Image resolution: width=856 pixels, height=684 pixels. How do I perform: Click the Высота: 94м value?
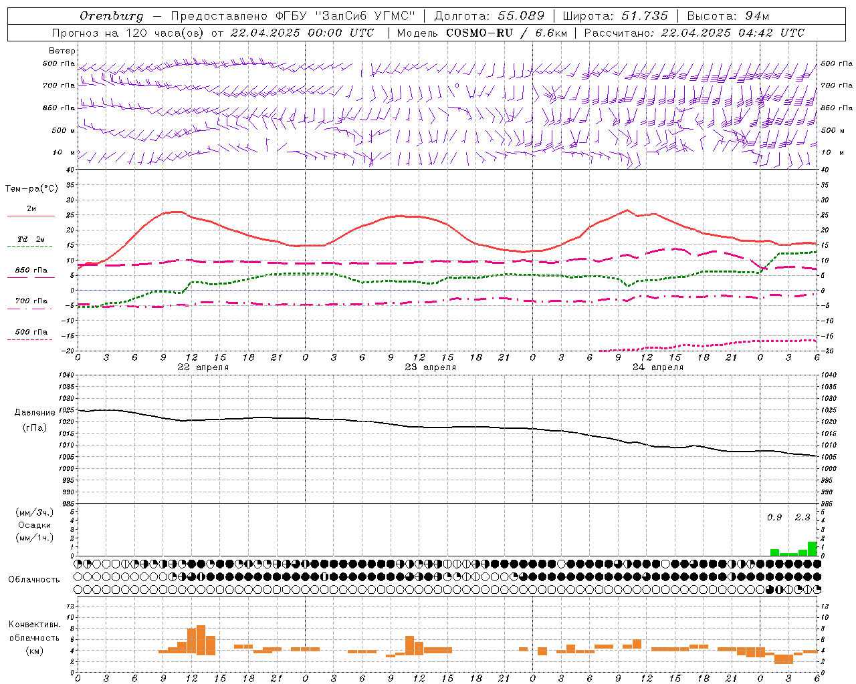pyautogui.click(x=728, y=16)
